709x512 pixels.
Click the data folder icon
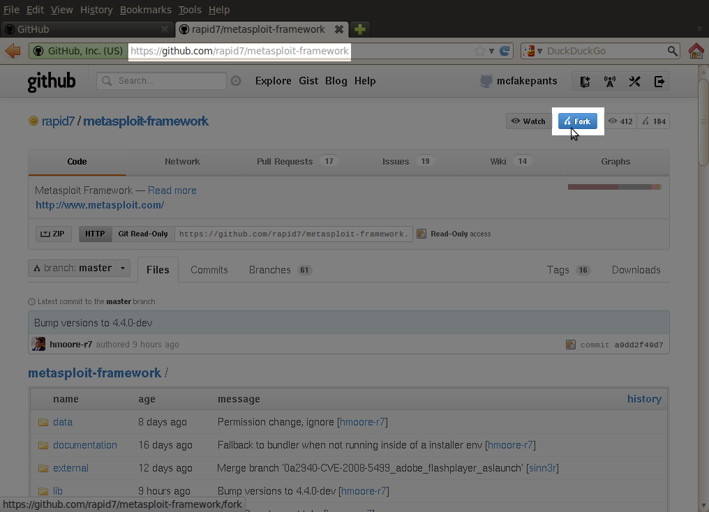(43, 422)
